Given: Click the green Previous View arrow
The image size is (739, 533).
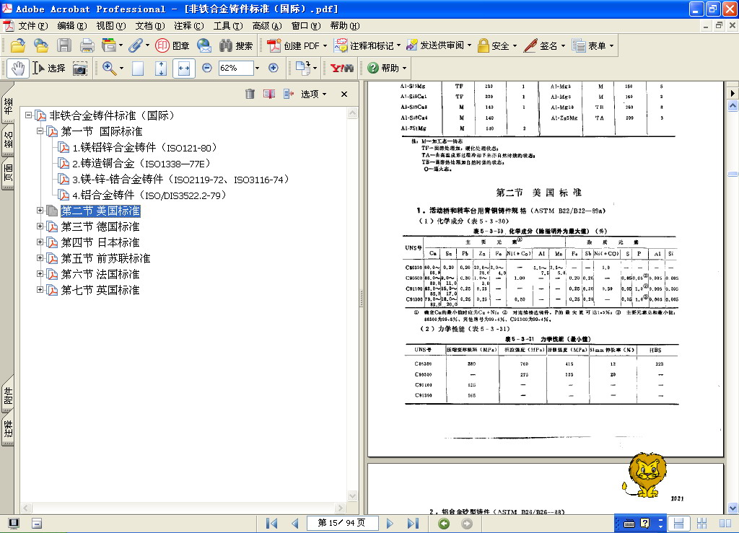Looking at the screenshot, I should point(444,524).
